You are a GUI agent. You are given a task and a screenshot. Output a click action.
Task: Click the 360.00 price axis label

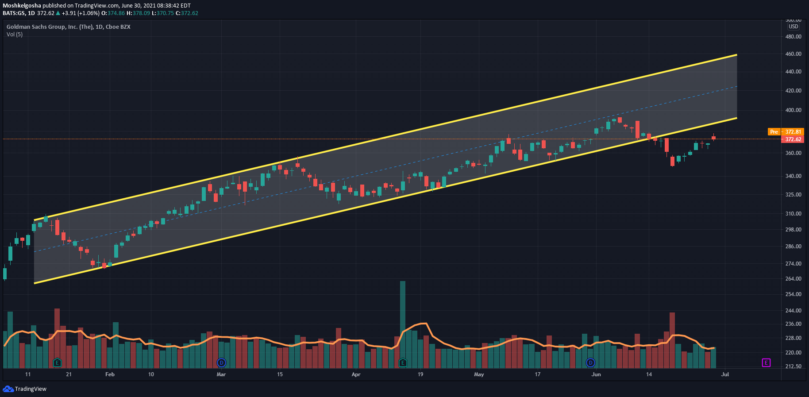793,153
